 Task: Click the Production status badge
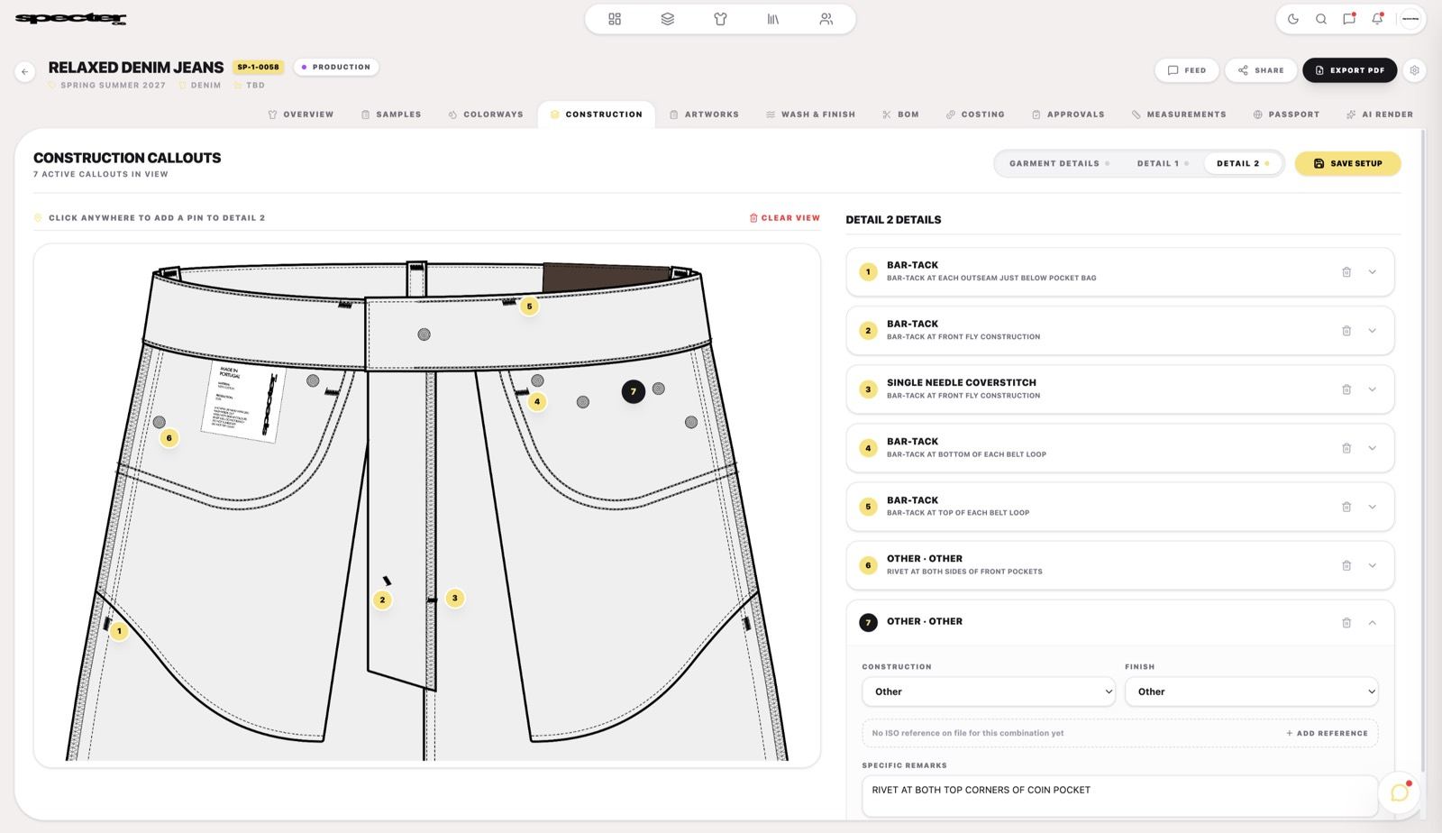coord(336,67)
